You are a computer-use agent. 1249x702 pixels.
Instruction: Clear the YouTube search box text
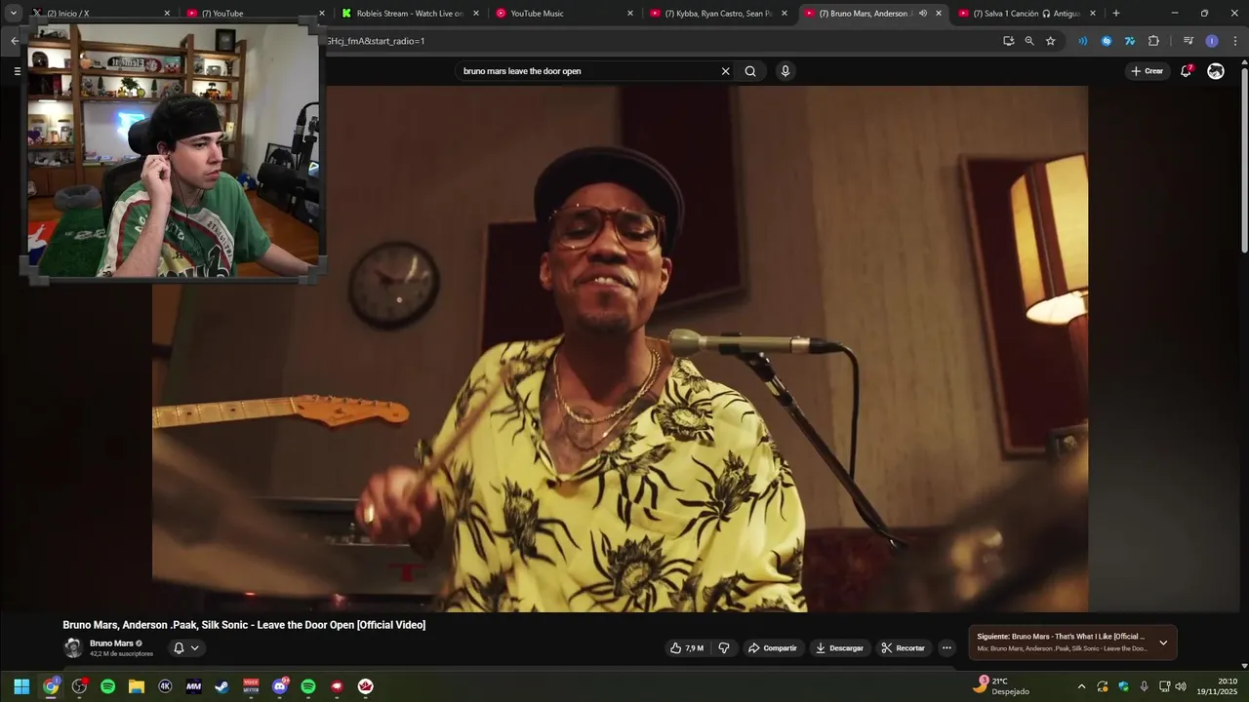pyautogui.click(x=725, y=71)
